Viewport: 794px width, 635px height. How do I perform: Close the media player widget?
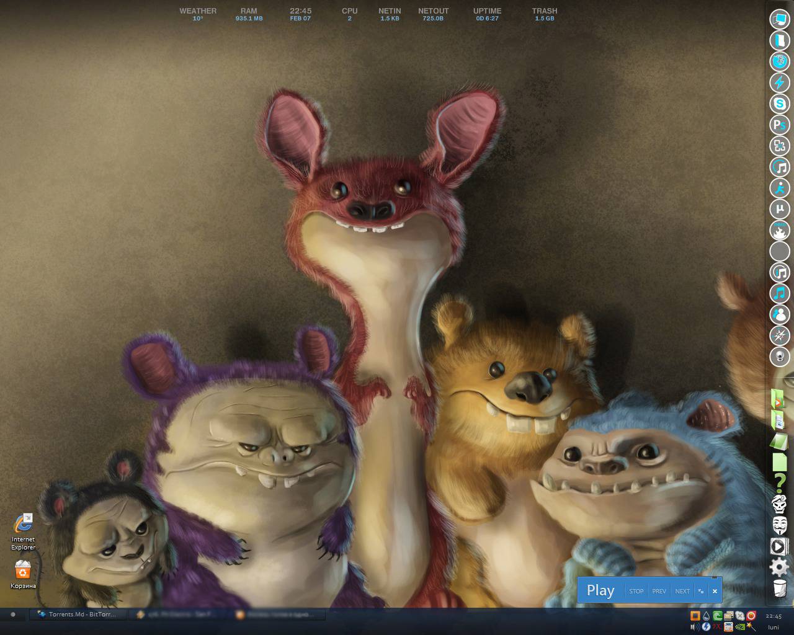pos(715,591)
